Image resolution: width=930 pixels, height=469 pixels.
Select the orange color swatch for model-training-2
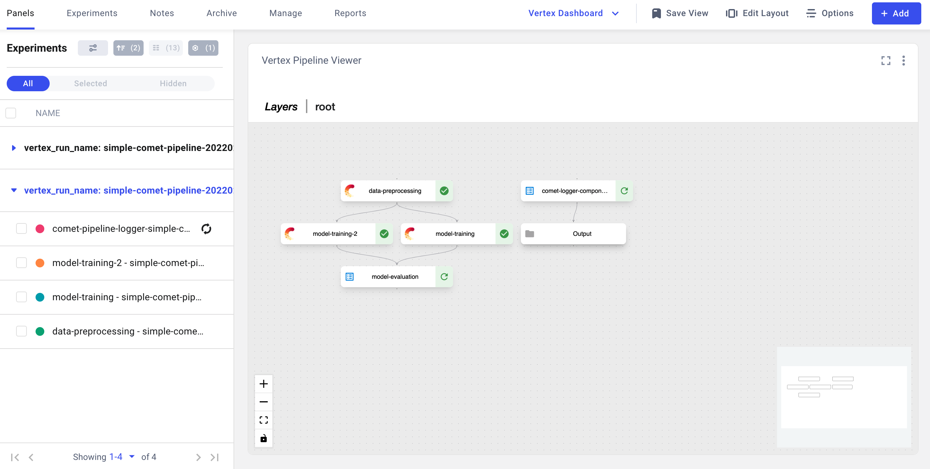40,263
